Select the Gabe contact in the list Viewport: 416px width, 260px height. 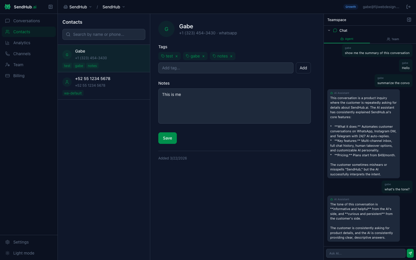(104, 58)
